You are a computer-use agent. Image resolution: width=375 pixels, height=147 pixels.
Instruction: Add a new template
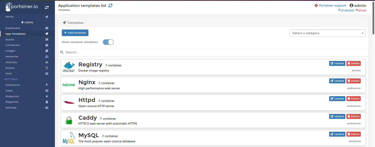click(75, 33)
